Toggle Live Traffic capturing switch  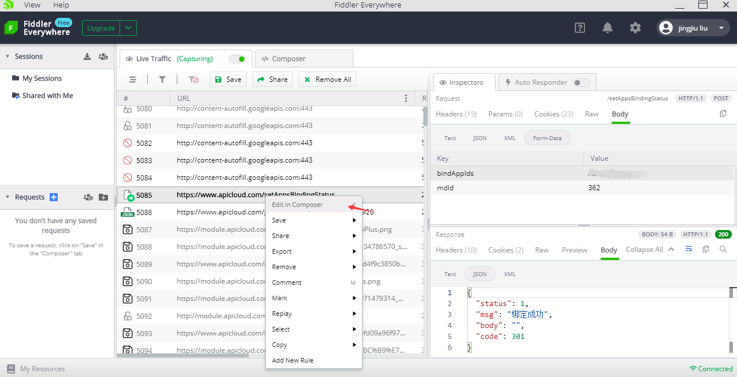[x=237, y=59]
